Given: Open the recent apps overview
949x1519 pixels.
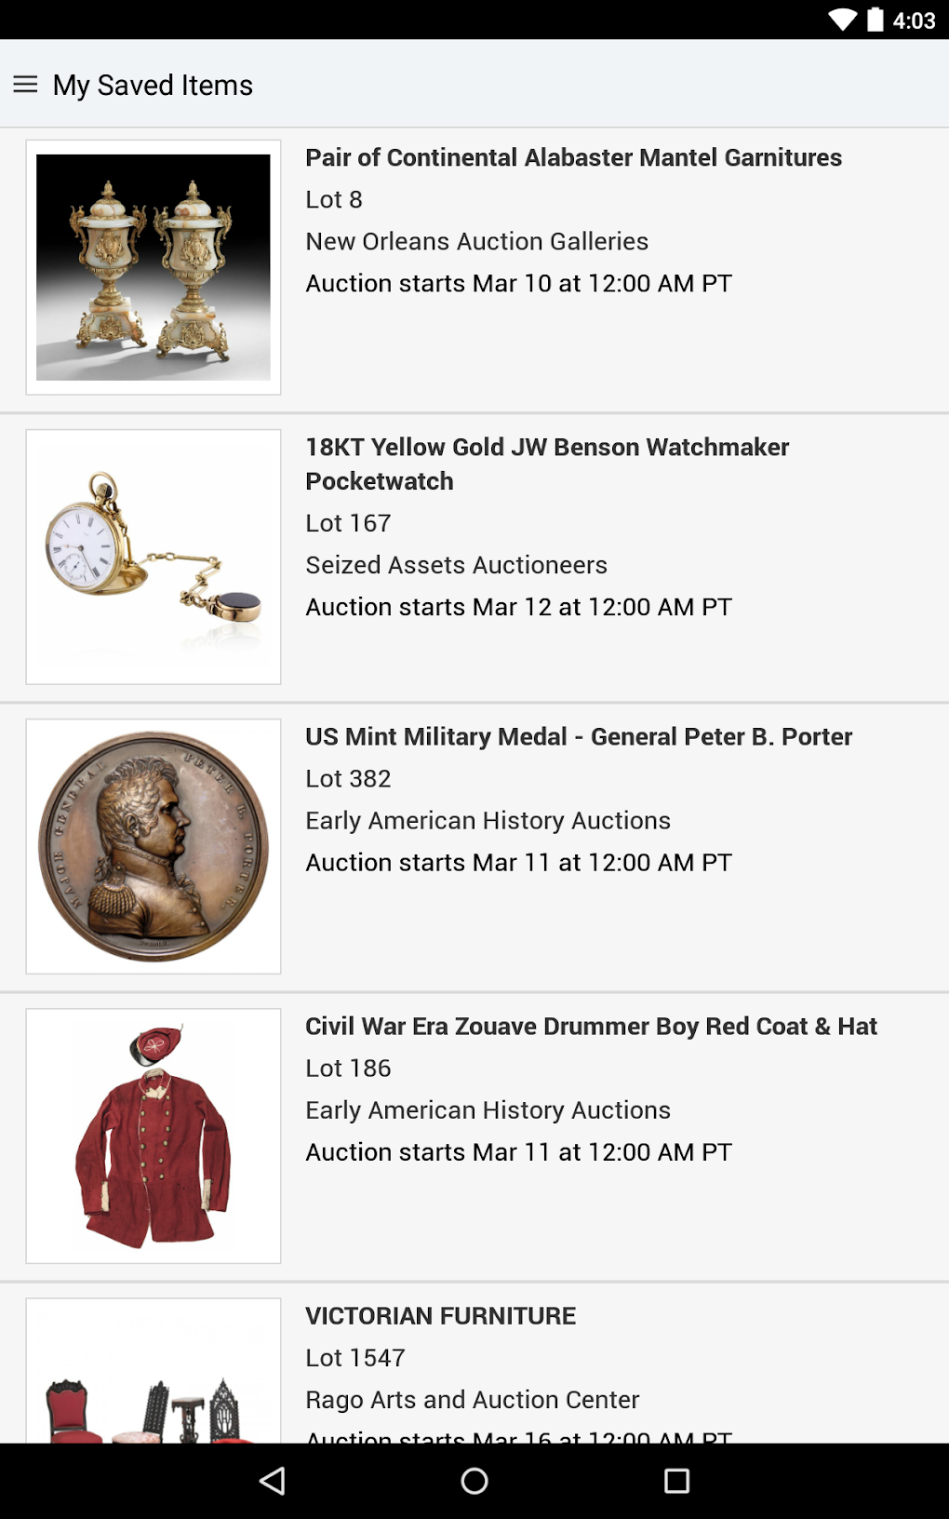Looking at the screenshot, I should click(676, 1480).
